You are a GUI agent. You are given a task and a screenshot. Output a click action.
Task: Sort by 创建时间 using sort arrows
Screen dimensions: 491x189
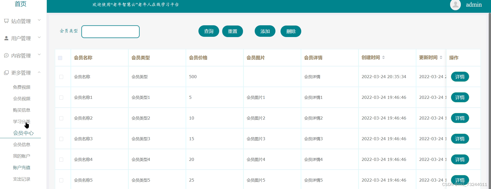pyautogui.click(x=383, y=57)
